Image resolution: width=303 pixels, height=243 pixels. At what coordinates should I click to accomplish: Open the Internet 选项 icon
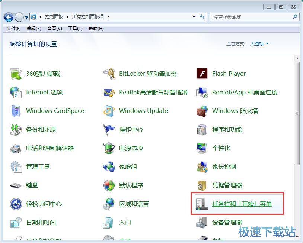coord(16,92)
